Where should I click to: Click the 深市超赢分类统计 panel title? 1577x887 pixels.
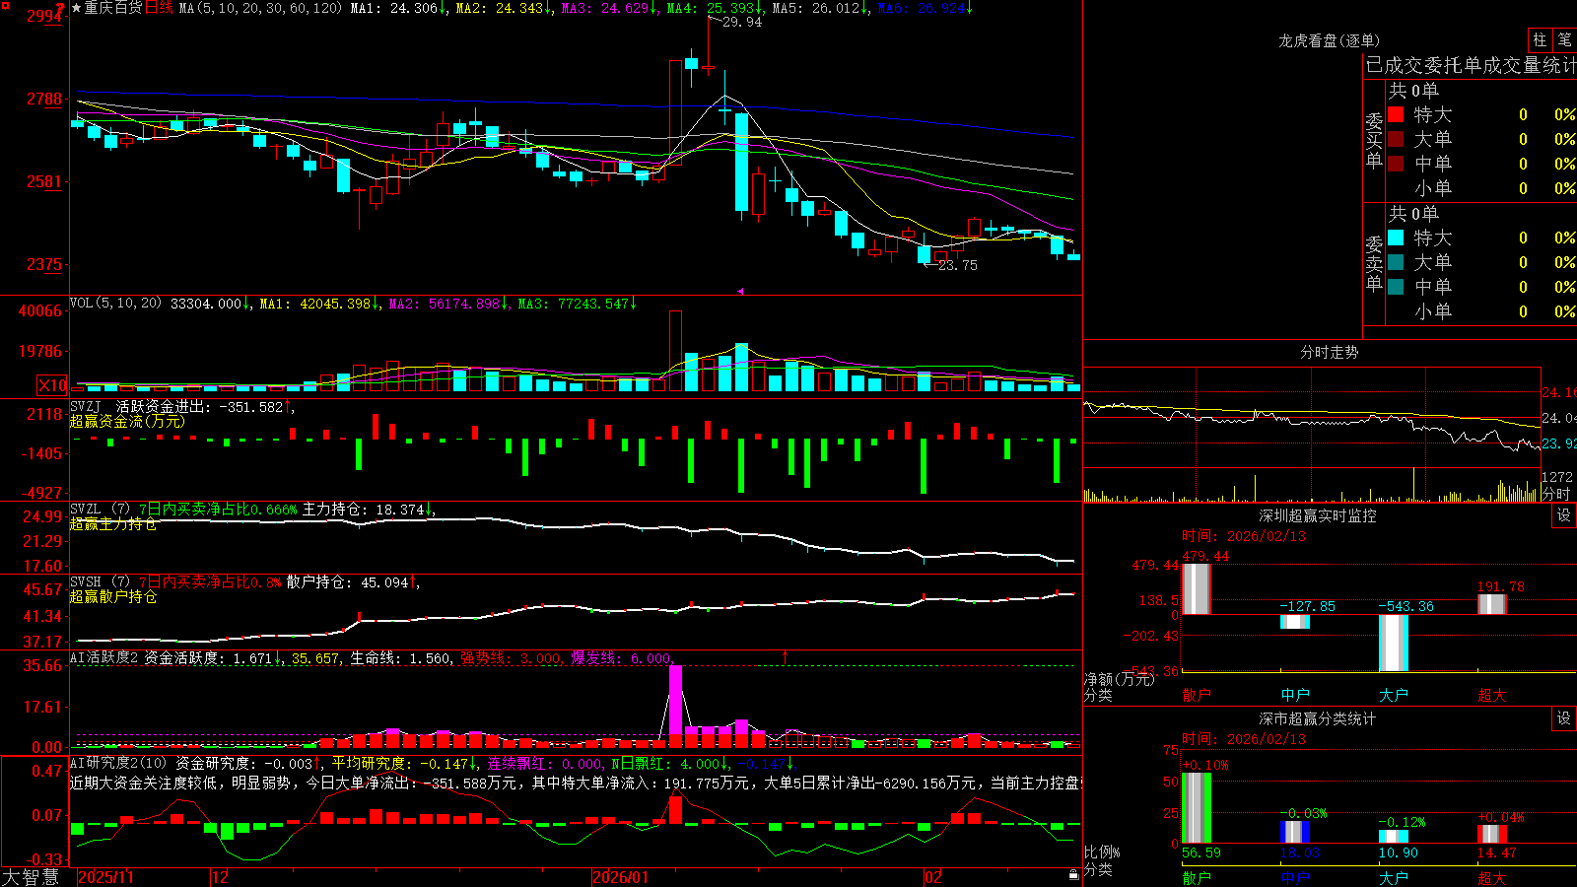coord(1318,718)
